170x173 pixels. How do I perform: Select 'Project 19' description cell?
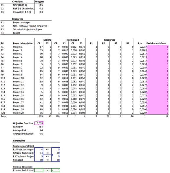(19, 109)
